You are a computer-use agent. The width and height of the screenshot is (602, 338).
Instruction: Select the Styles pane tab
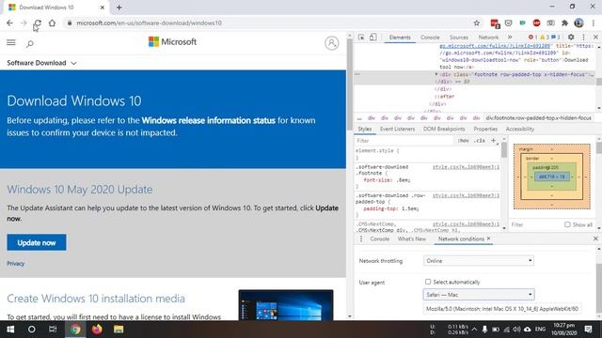pos(364,130)
